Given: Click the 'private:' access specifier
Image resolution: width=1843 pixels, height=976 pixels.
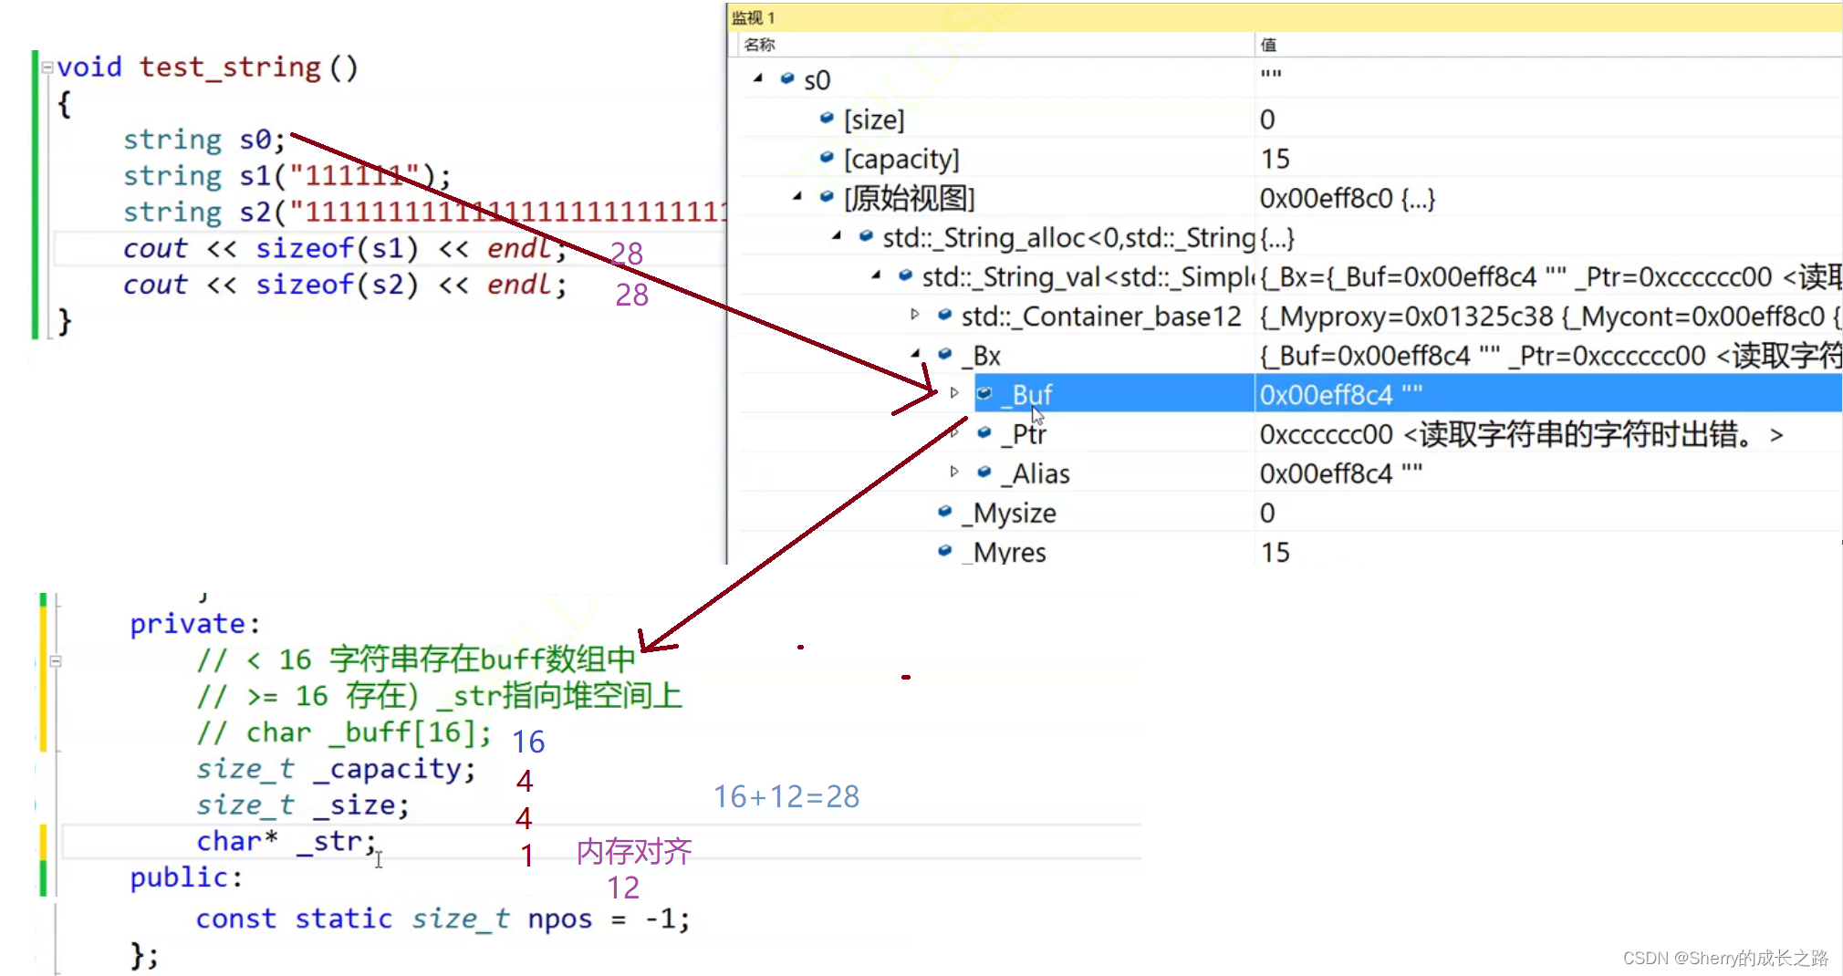Looking at the screenshot, I should click(195, 624).
